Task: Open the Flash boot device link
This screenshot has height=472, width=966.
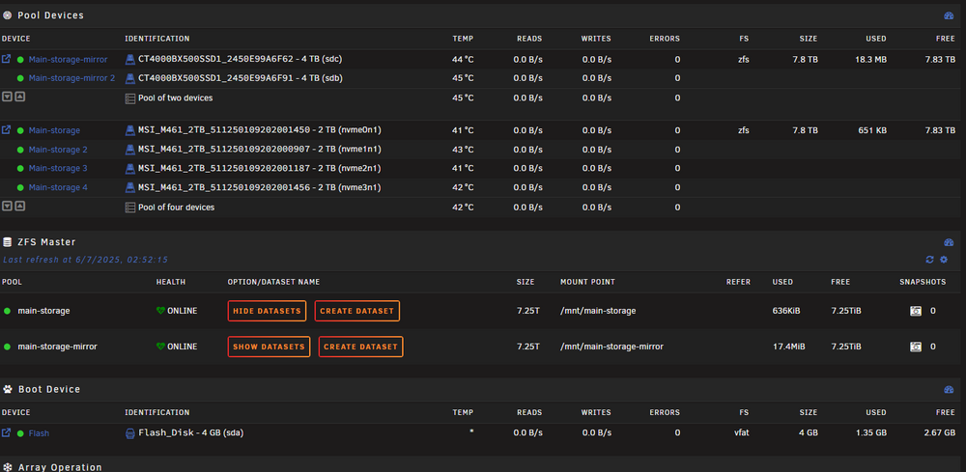Action: tap(39, 433)
